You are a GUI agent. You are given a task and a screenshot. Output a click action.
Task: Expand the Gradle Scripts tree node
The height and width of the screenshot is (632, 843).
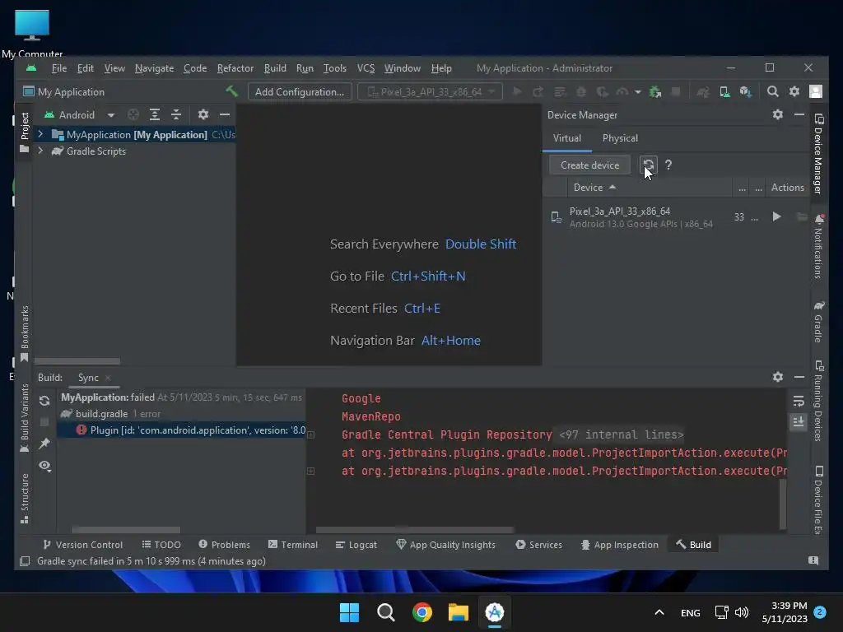[40, 151]
